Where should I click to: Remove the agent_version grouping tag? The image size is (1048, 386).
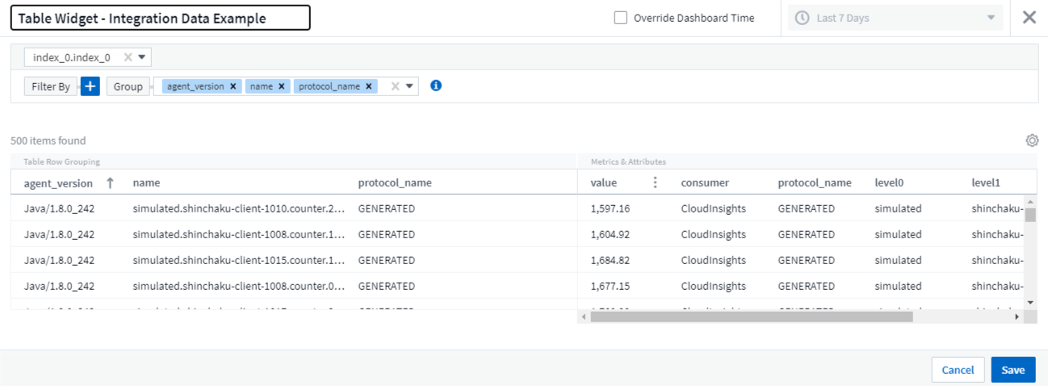point(233,86)
